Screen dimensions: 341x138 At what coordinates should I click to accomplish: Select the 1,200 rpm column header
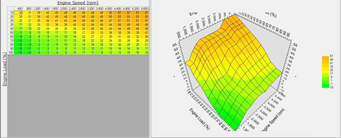36,9
